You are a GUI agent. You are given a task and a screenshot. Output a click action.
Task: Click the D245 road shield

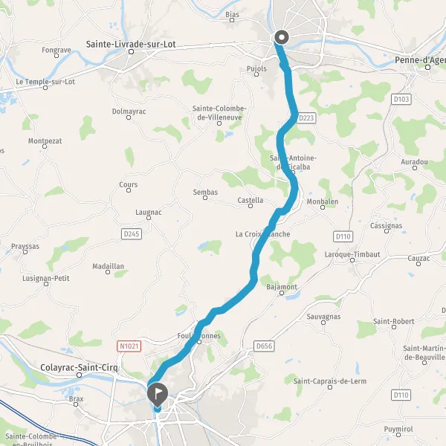[x=132, y=234]
